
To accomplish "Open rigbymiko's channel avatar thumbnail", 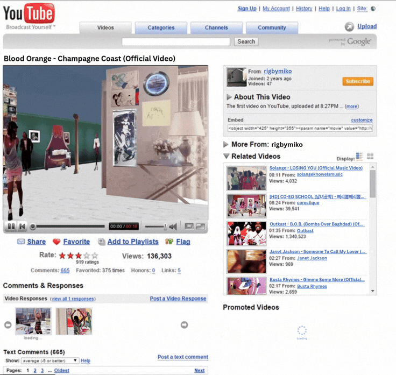I will pos(236,77).
